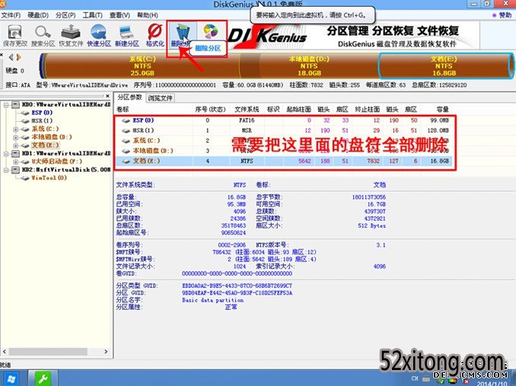Select HD1:VMwareVirtualIDEHardD disk node
Screen dimensions: 516x386
pyautogui.click(x=65, y=153)
